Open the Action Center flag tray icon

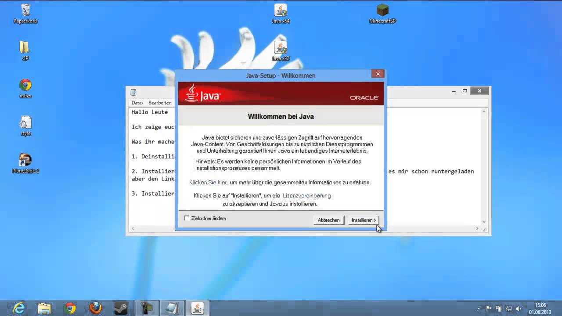489,309
